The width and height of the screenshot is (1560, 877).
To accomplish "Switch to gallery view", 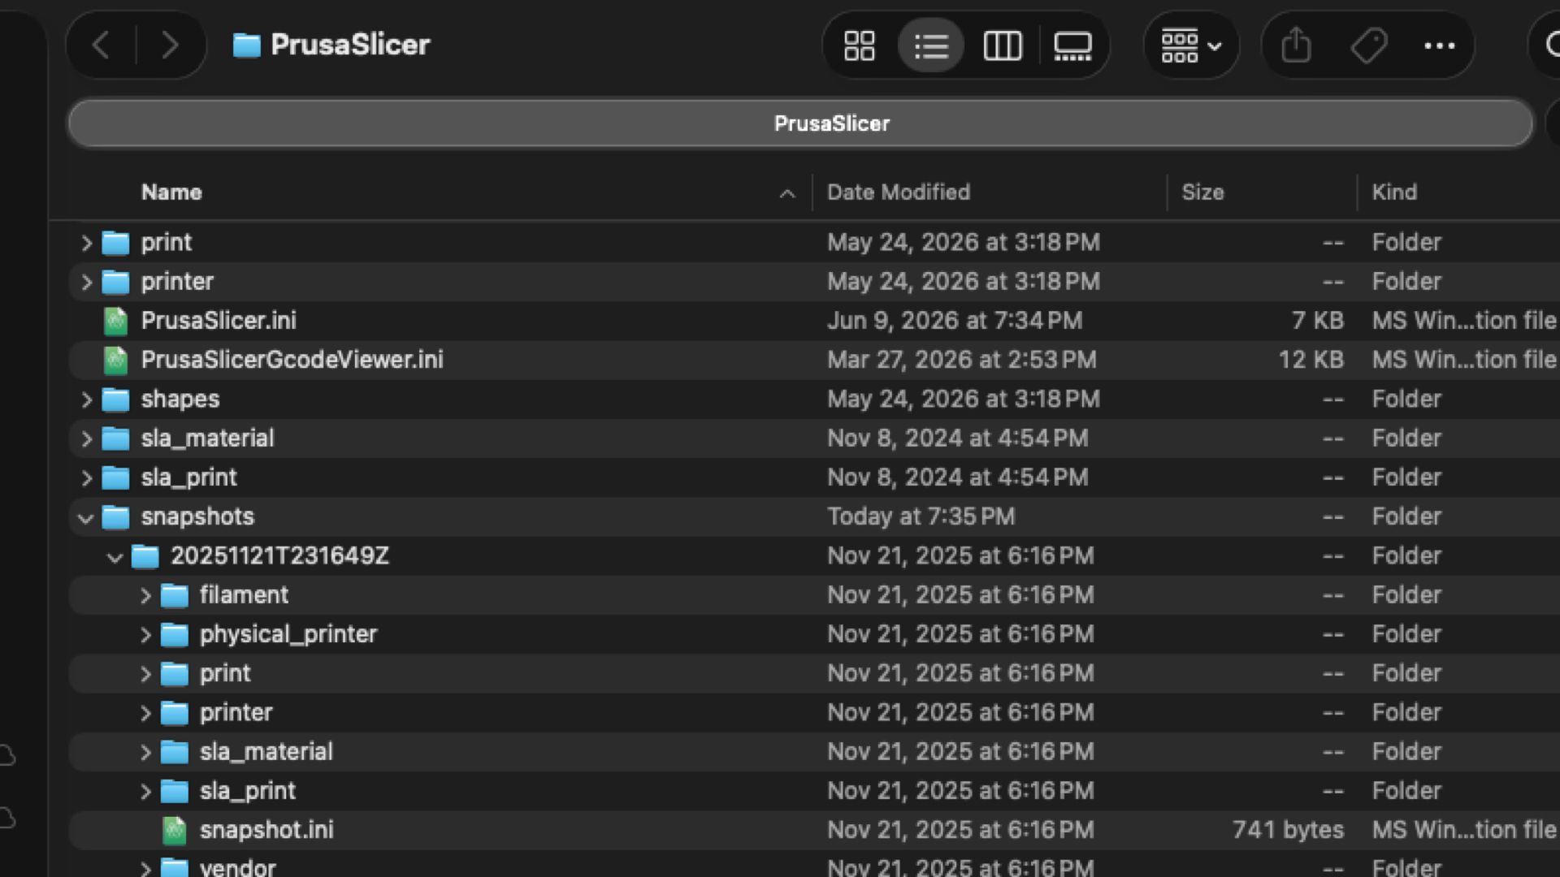I will point(1072,45).
